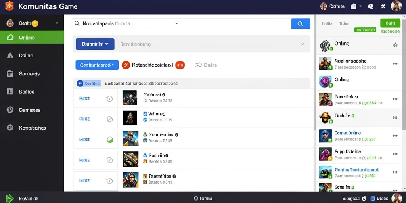This screenshot has height=203, width=406.
Task: Click the clock icon in the Ghonhier row
Action: pos(109,98)
